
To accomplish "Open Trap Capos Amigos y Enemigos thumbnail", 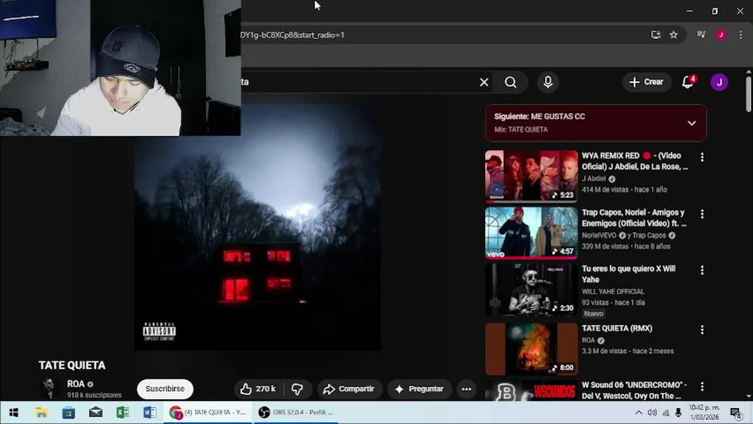I will pyautogui.click(x=531, y=233).
